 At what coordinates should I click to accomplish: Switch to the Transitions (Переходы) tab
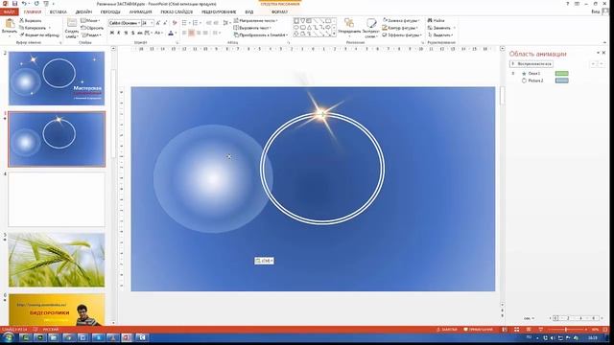[x=110, y=11]
